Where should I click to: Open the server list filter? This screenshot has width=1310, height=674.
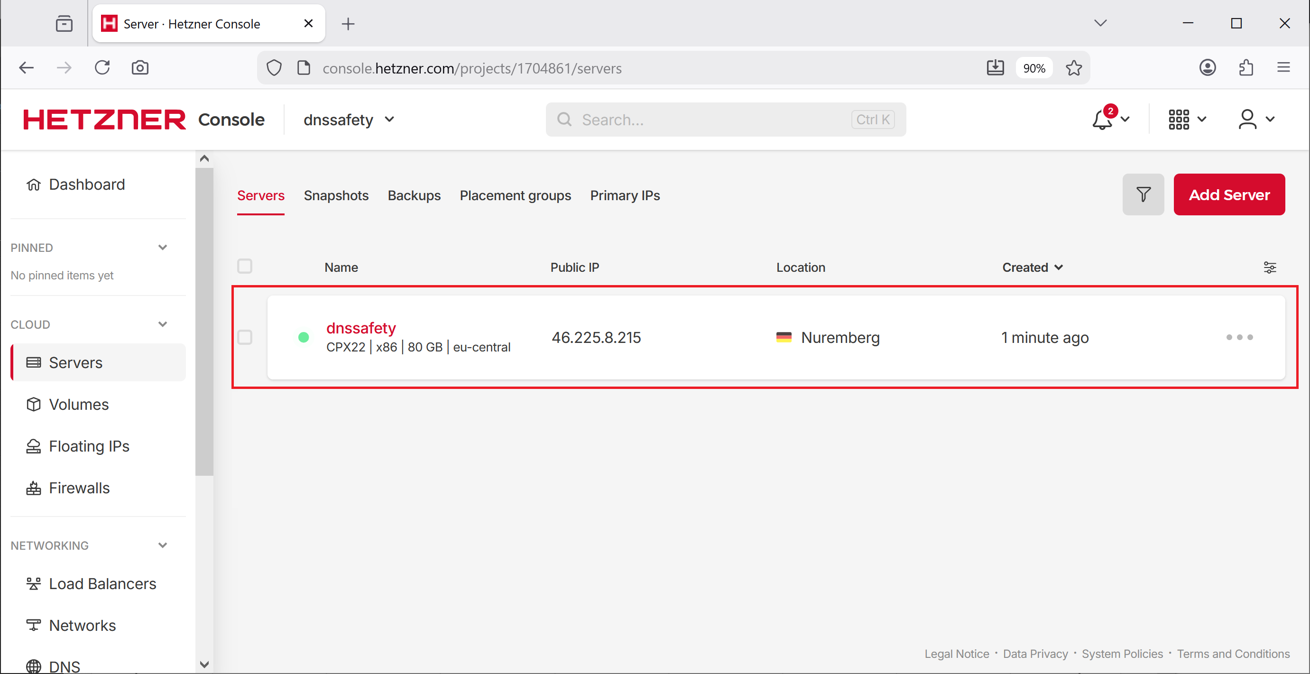(1143, 194)
